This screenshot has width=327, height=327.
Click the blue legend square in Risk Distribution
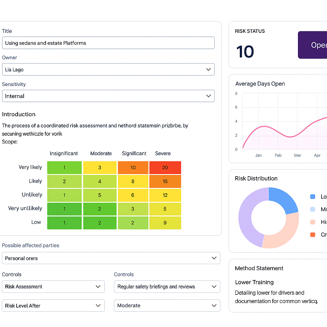(313, 197)
